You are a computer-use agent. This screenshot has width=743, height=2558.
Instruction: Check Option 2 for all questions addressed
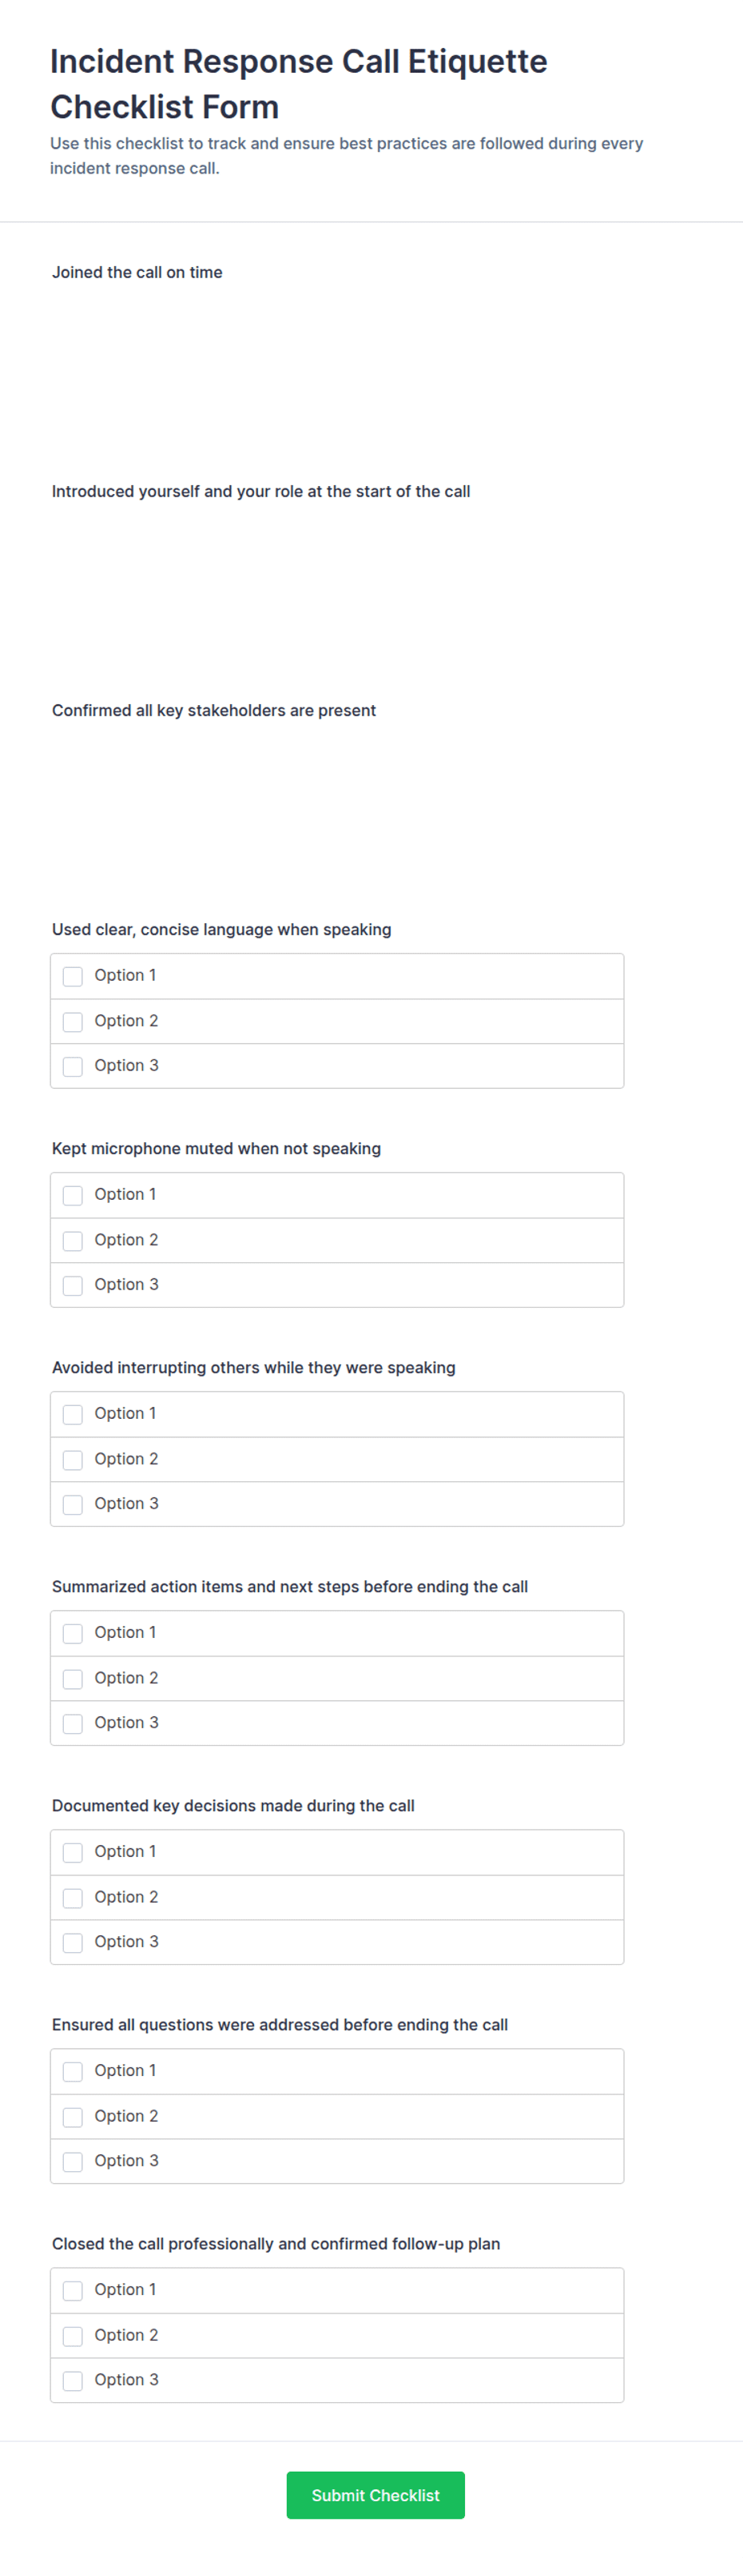click(73, 2117)
